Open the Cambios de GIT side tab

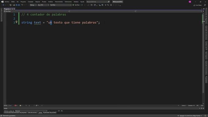206,45
